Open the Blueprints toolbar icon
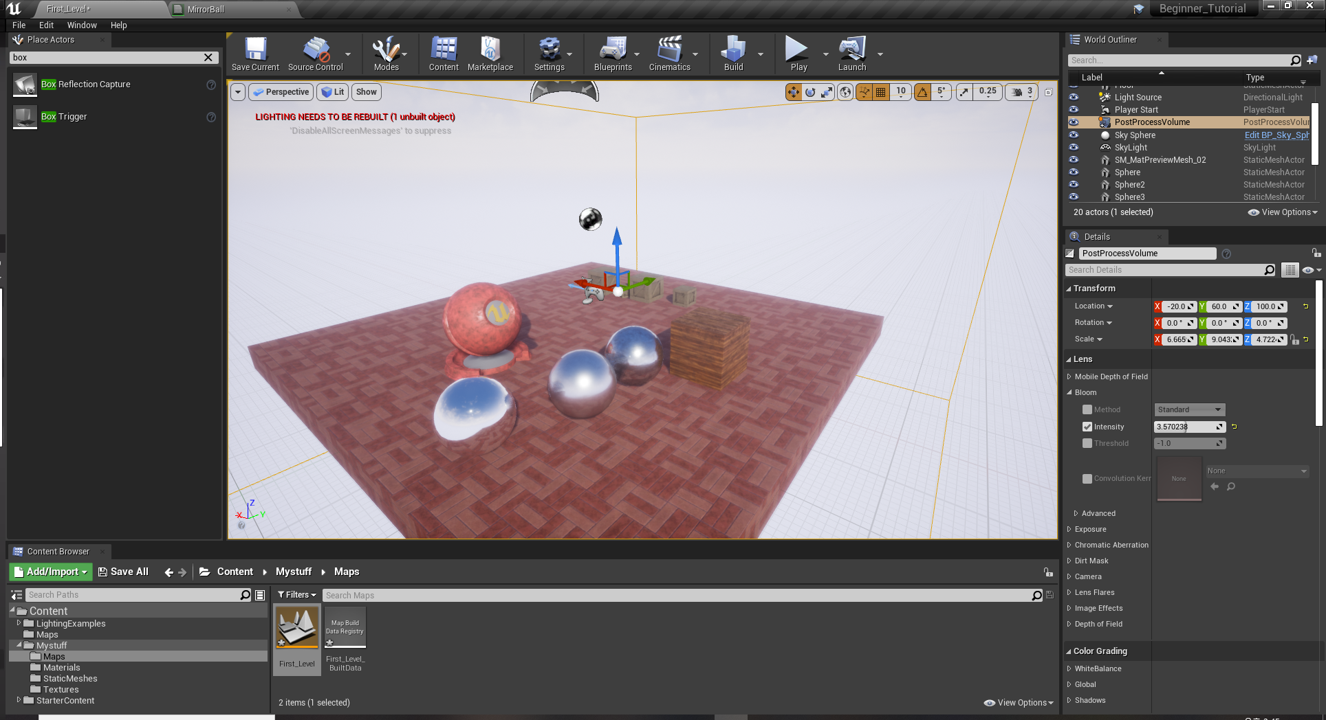 613,54
